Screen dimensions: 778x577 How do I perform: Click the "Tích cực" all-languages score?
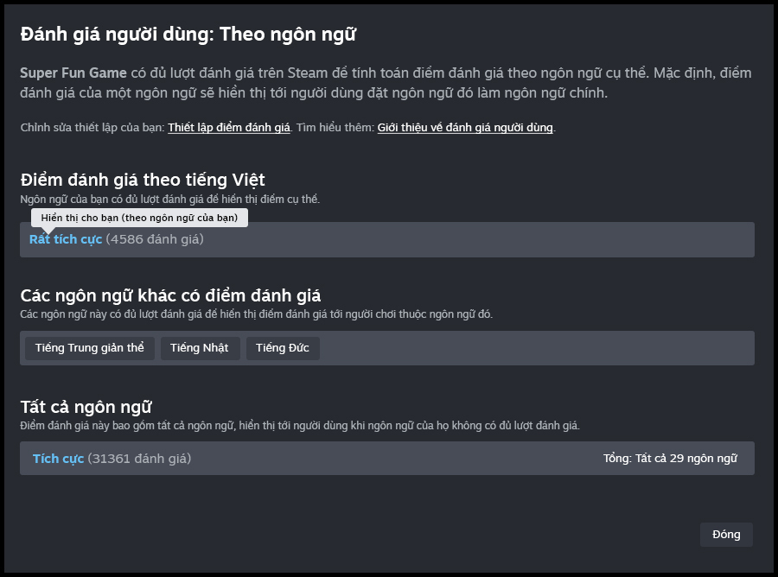[x=58, y=459]
